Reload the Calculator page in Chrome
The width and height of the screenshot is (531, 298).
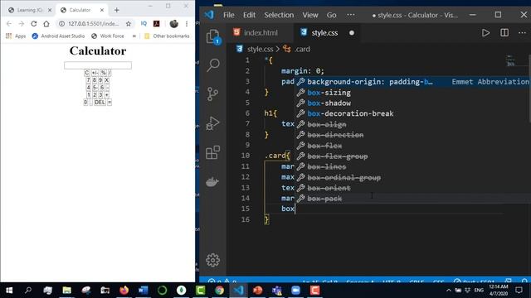[x=33, y=24]
